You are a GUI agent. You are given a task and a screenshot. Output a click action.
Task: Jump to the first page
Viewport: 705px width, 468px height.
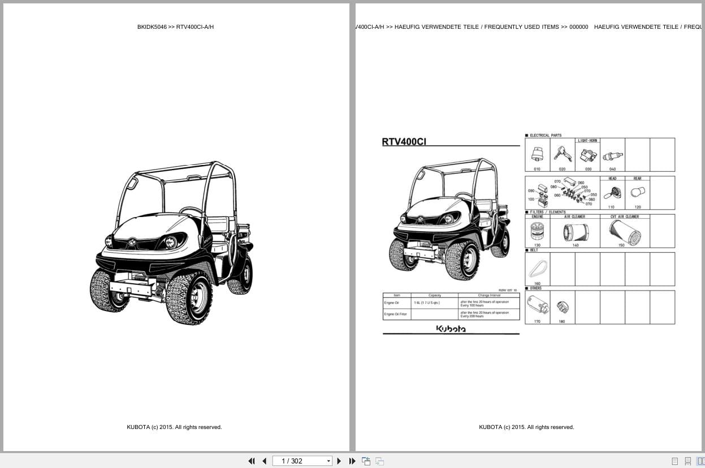(252, 461)
